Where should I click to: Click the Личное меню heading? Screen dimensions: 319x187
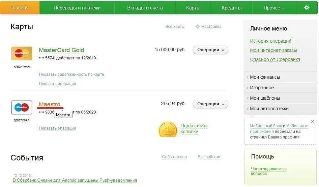point(268,29)
